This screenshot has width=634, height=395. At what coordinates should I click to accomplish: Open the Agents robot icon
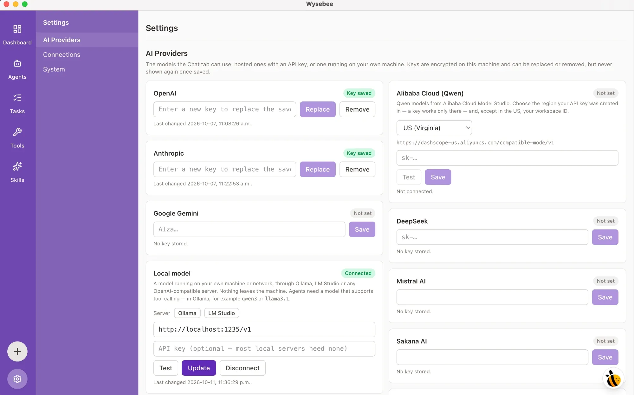coord(17,63)
